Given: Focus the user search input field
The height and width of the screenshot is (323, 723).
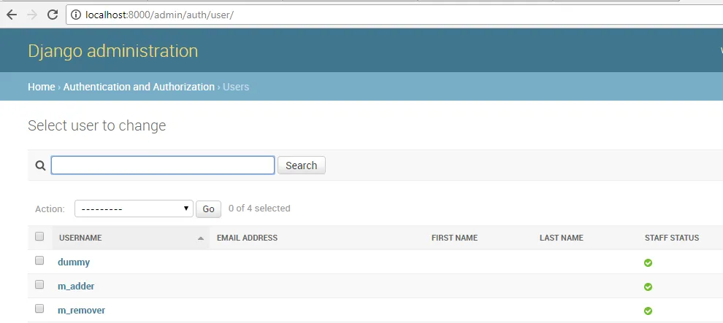Looking at the screenshot, I should [163, 166].
